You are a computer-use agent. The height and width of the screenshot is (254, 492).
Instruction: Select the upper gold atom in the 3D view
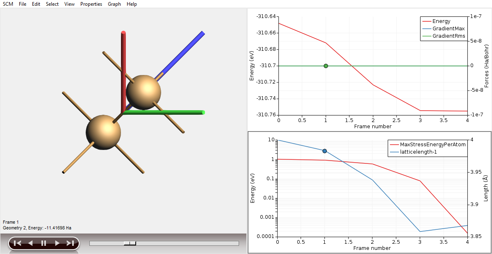[x=143, y=92]
